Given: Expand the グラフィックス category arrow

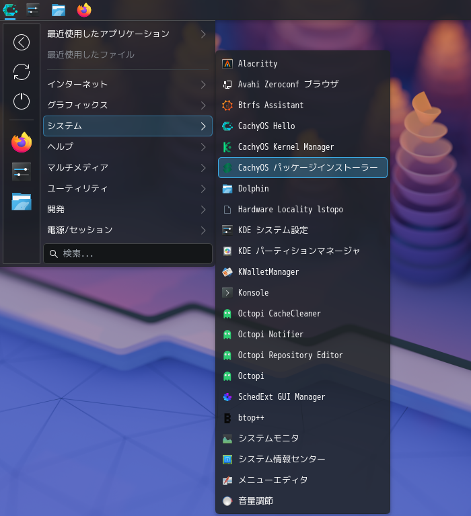Looking at the screenshot, I should click(x=203, y=105).
